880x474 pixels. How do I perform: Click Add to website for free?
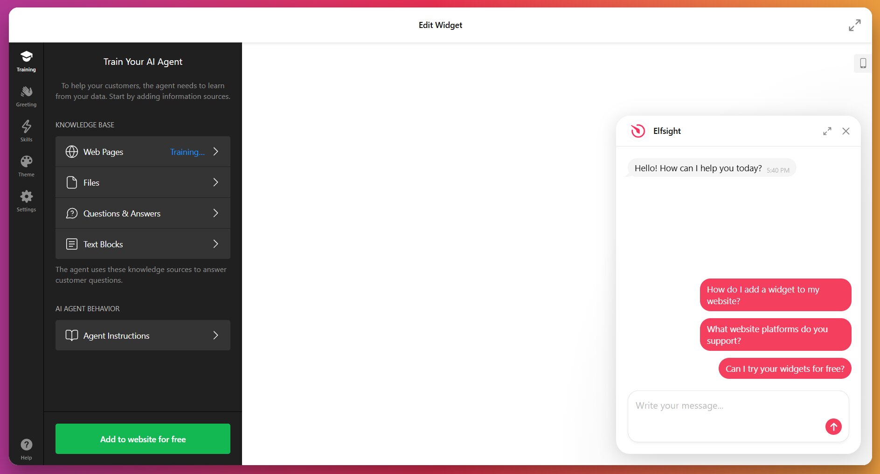143,439
